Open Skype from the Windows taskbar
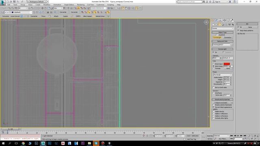Viewport: 260px width, 146px height. (x=96, y=143)
